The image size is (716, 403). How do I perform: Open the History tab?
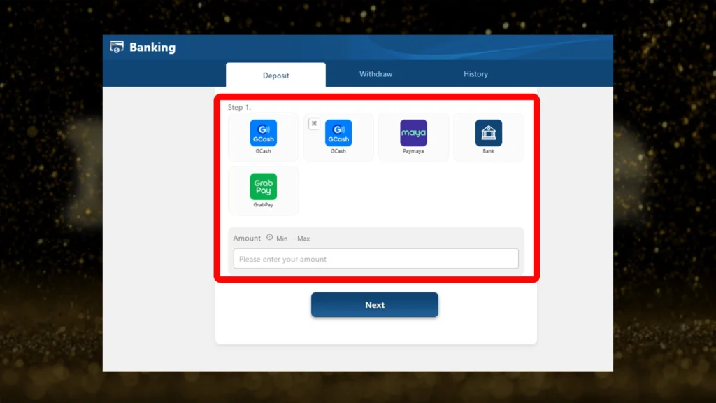(x=475, y=74)
